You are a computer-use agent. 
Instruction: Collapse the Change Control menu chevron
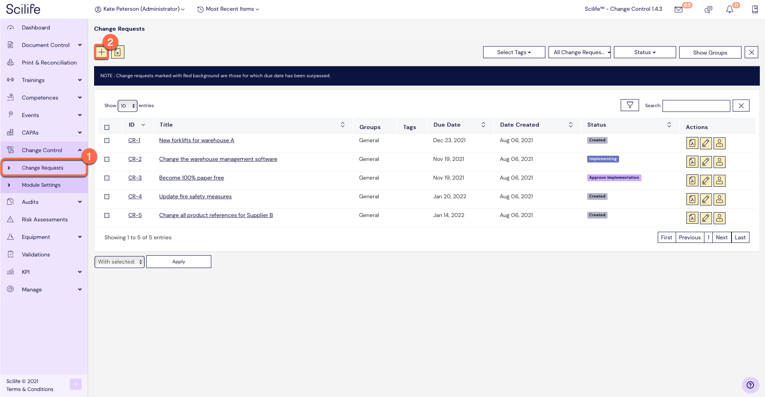coord(79,150)
